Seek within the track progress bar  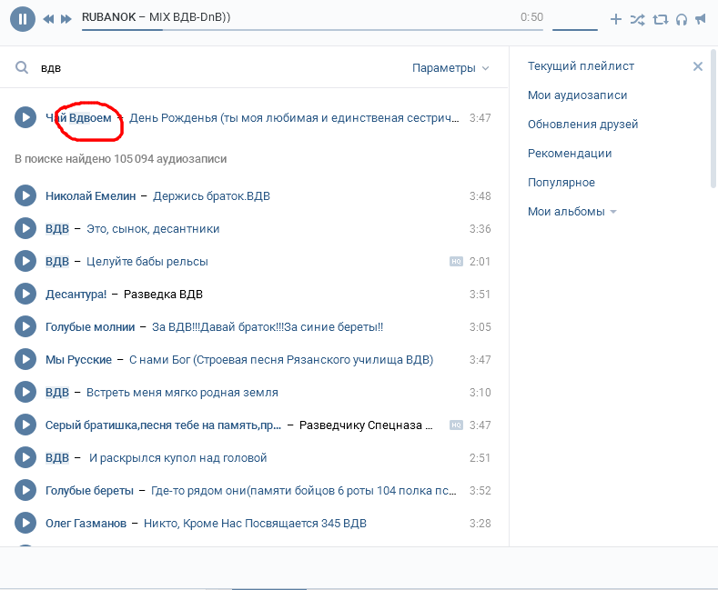point(311,29)
